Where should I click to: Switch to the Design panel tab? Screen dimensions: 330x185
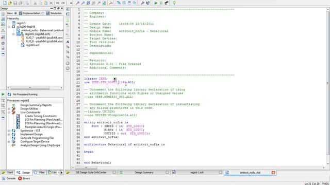coord(23,173)
